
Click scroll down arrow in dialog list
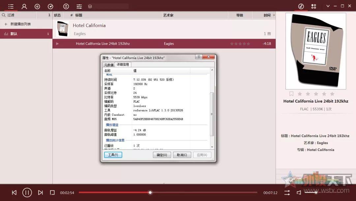212,147
